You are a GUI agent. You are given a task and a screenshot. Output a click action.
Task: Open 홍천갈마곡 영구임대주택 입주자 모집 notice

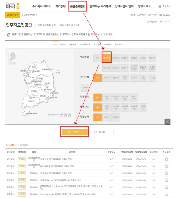tap(57, 166)
